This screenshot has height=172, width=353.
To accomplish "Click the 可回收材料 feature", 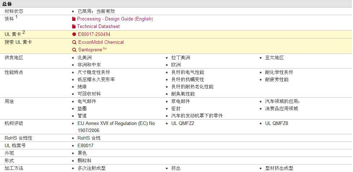I will point(89,94).
